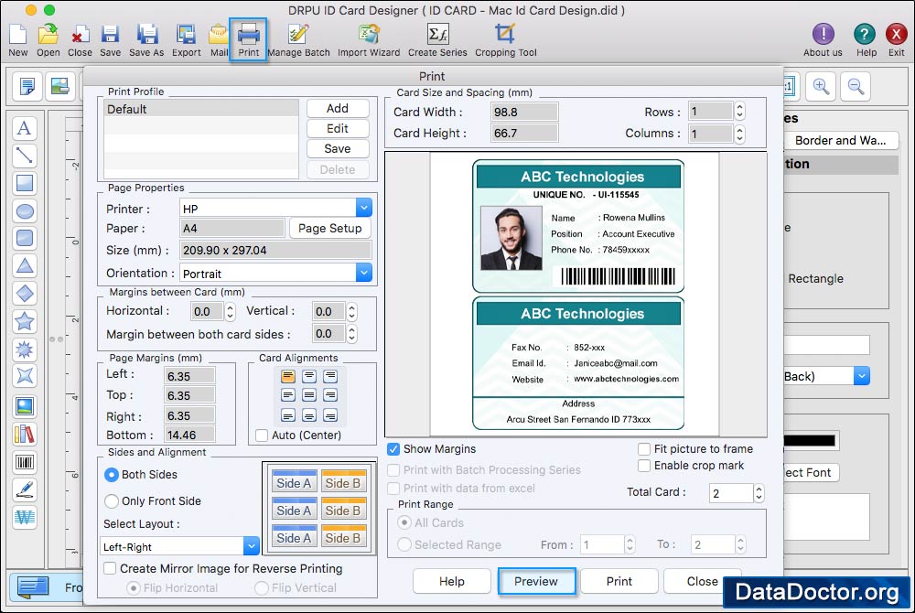Launch the Import Wizard

[369, 39]
